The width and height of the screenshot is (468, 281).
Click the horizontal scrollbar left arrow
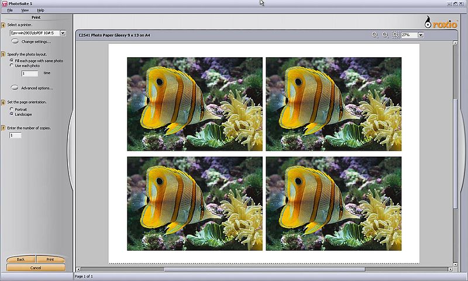click(x=78, y=269)
